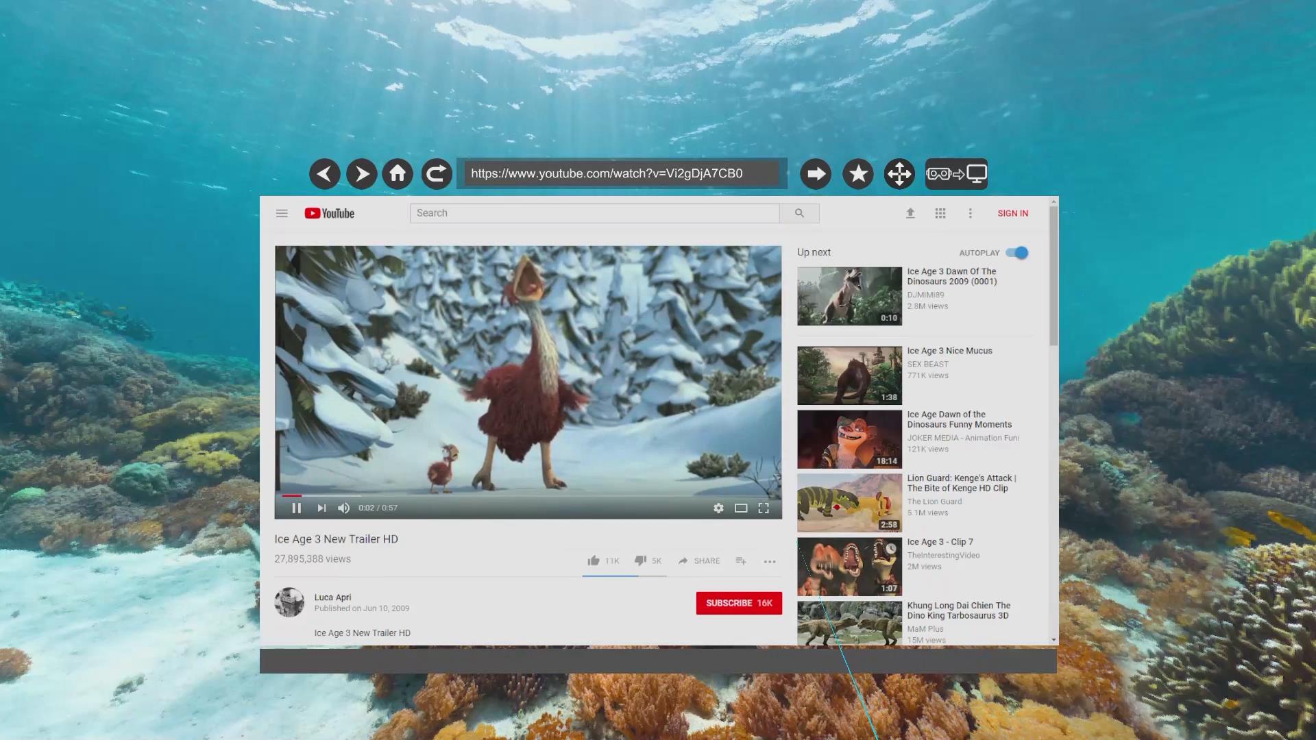Enter fullscreen mode on the player
The image size is (1316, 740).
(x=764, y=508)
